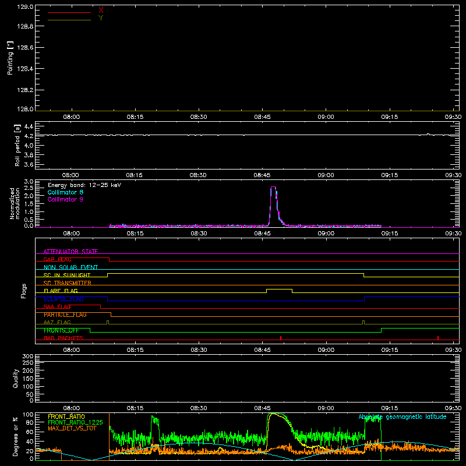Click the 08:15 time label under Quality plot
Screen dimensions: 466x466
(x=135, y=408)
